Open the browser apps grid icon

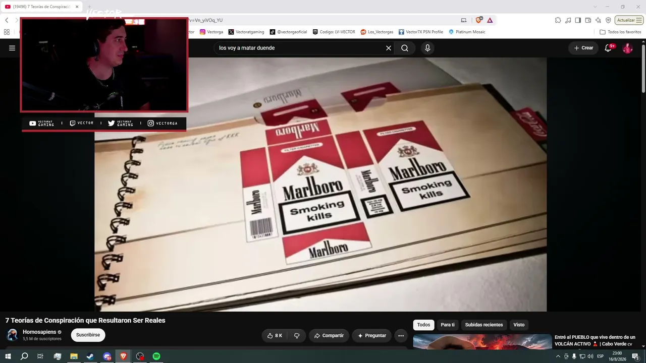tap(7, 32)
